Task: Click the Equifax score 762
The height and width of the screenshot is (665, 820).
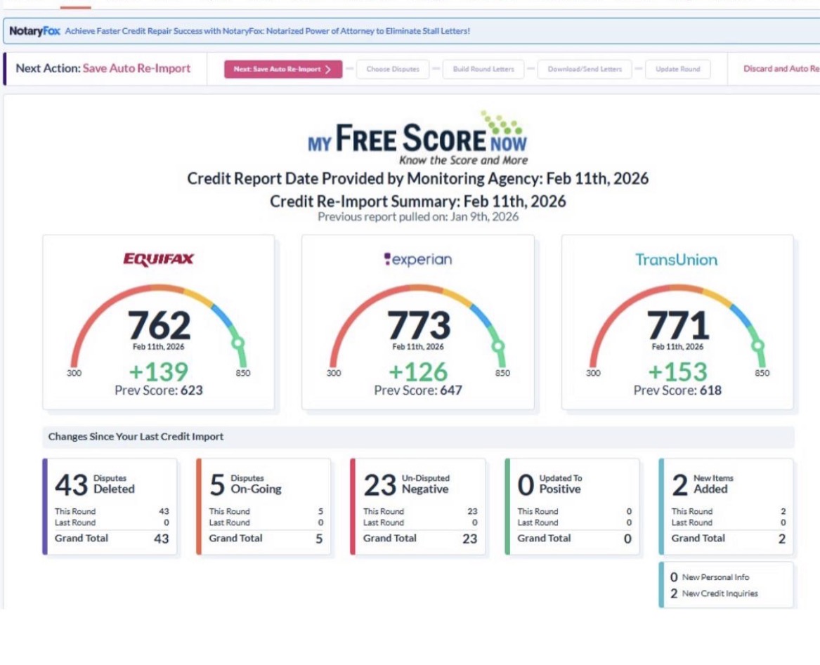Action: (159, 326)
